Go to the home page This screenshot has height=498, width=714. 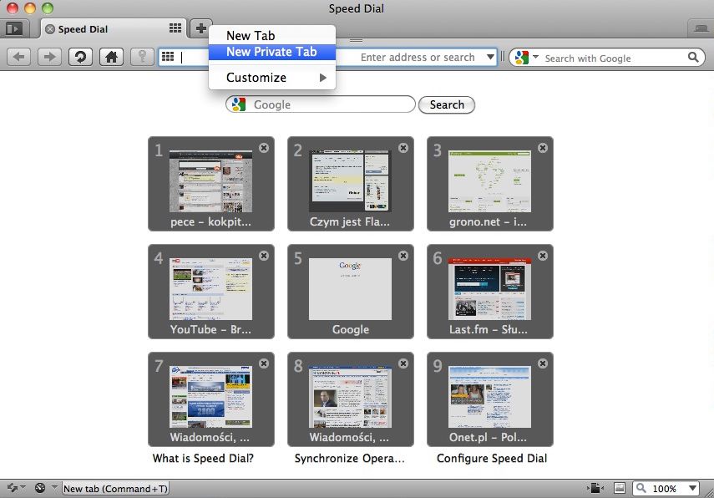click(111, 57)
